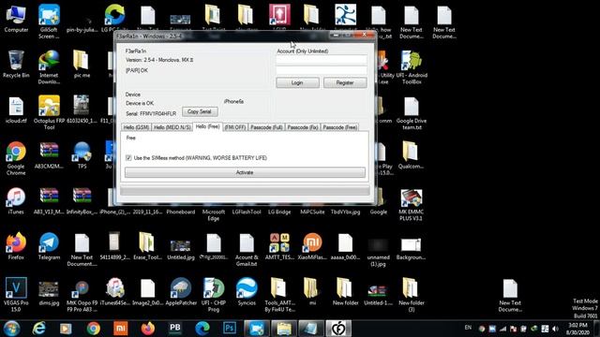Click the volume icon in system tray
600x337 pixels.
(x=555, y=329)
